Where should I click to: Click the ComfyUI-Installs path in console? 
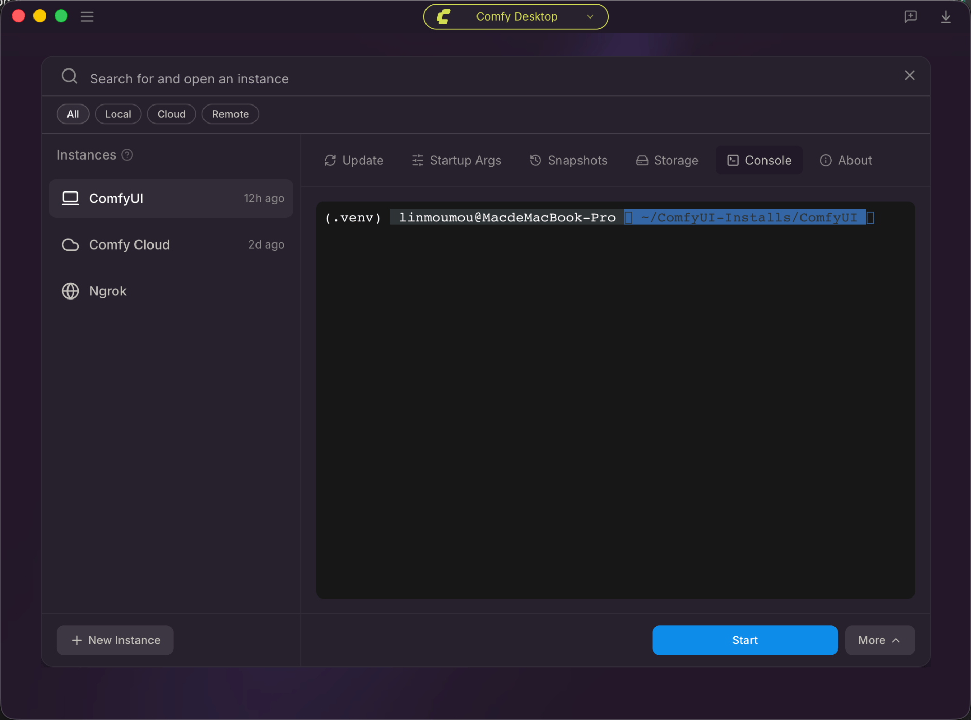pos(748,217)
